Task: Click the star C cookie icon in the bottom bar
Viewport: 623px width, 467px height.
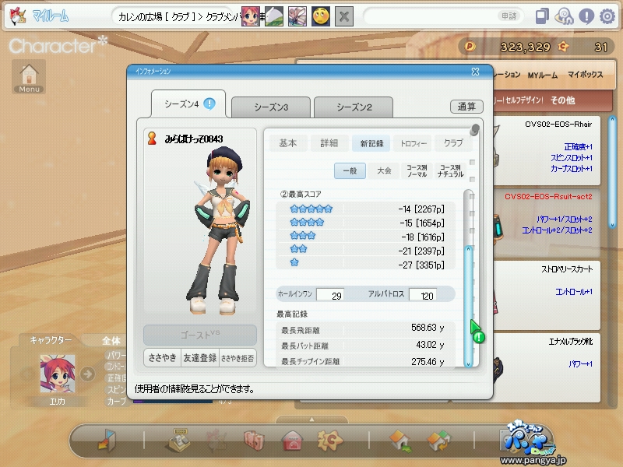Action: [329, 441]
